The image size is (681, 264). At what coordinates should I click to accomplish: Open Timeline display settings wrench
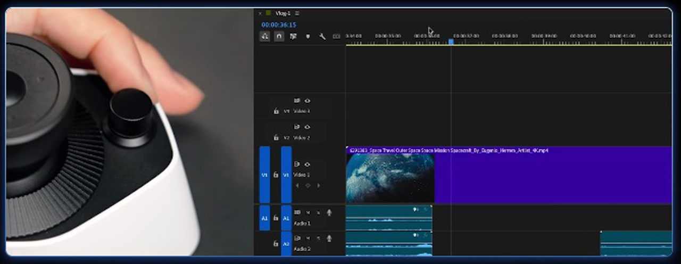coord(322,36)
